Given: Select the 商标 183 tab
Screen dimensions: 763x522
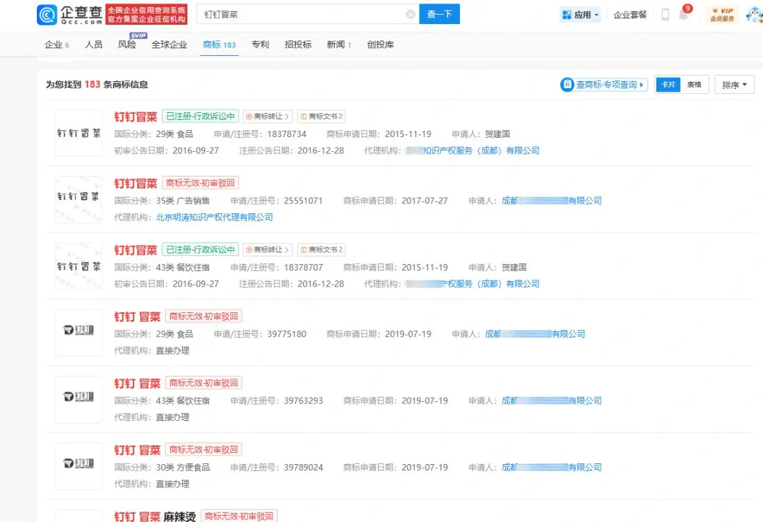Looking at the screenshot, I should (219, 45).
